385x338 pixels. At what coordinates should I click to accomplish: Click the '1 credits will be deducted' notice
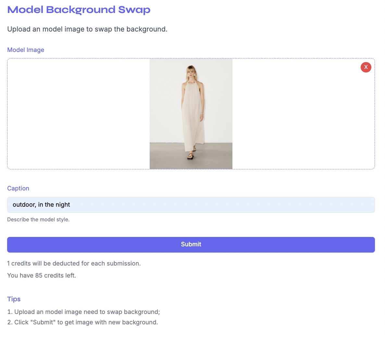coord(74,263)
